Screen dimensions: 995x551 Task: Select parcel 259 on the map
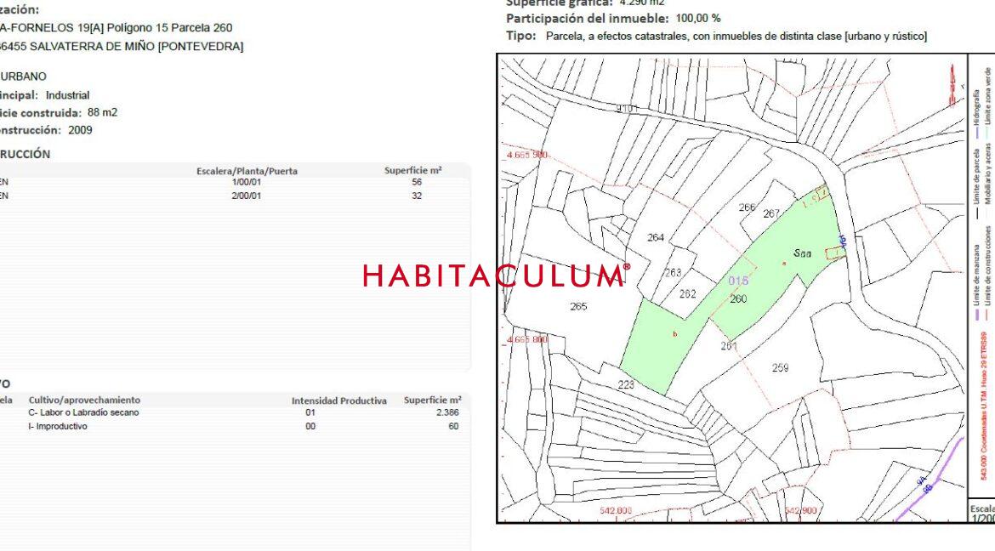coord(780,367)
